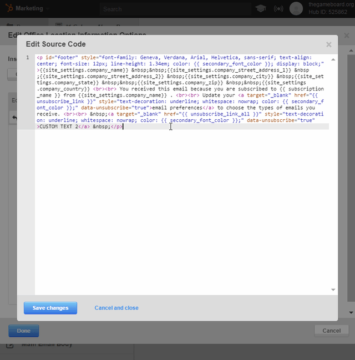Place cursor after CUSTOM TEXT 2 in code
Image resolution: width=355 pixels, height=360 pixels.
click(78, 126)
